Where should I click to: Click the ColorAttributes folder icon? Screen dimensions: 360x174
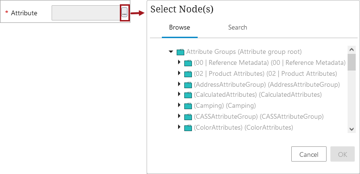[x=188, y=128]
